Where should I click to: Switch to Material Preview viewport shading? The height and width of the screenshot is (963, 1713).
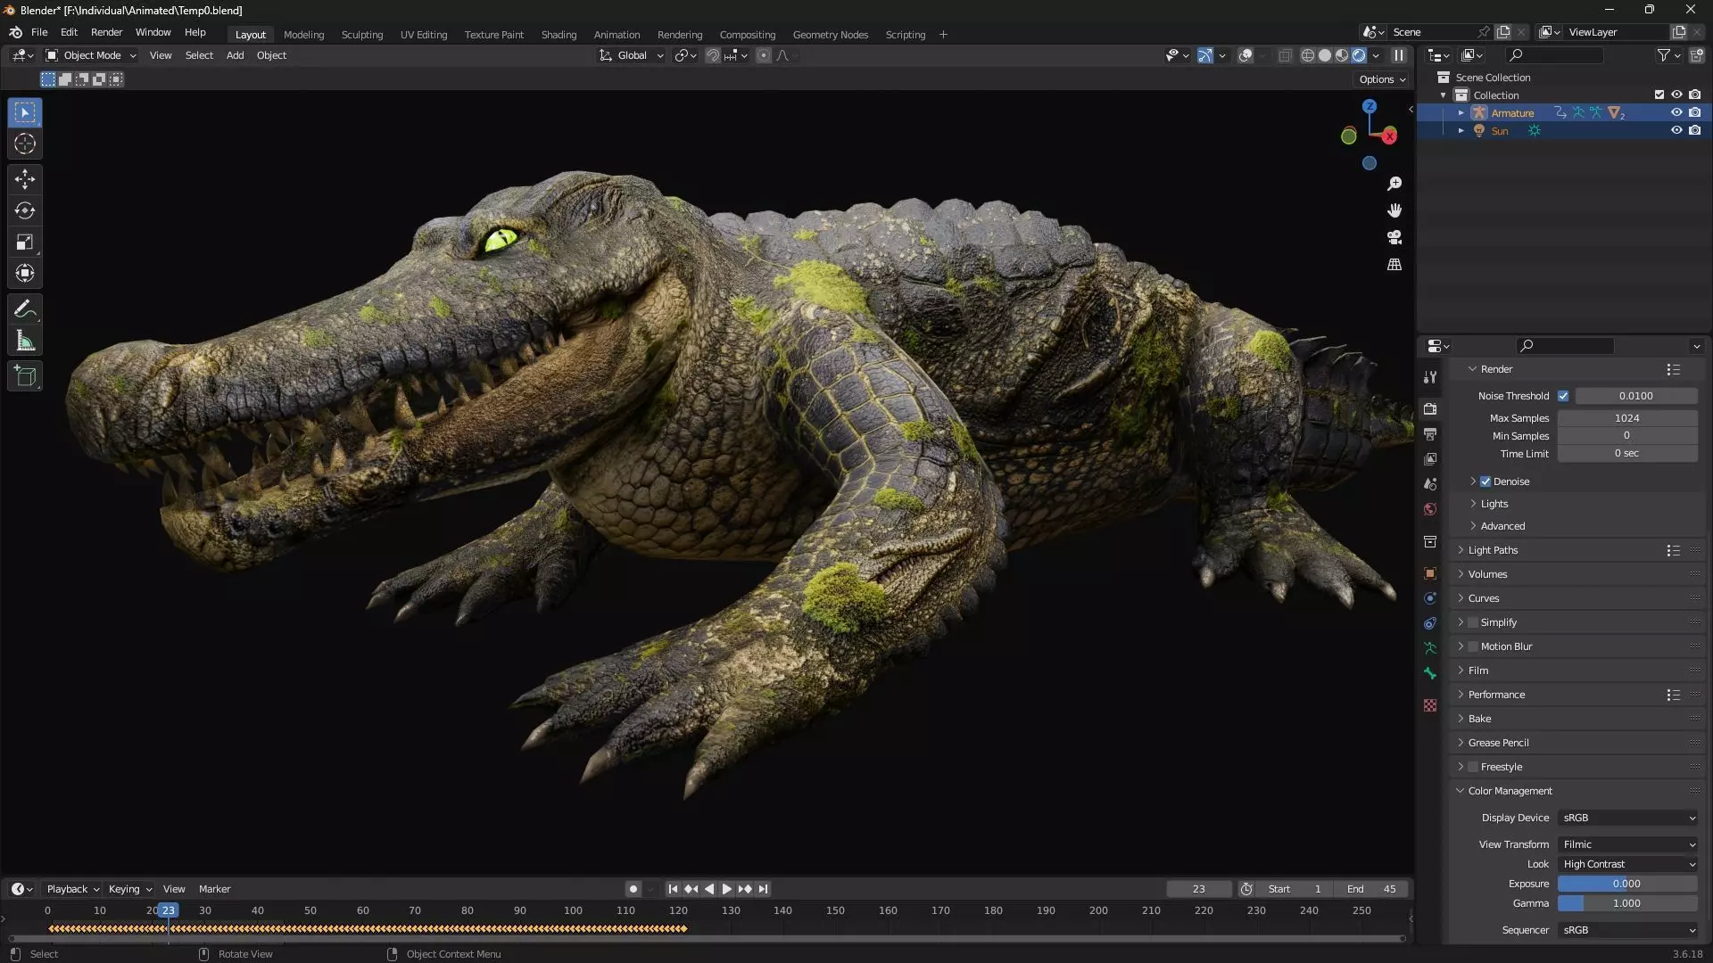[x=1342, y=55]
